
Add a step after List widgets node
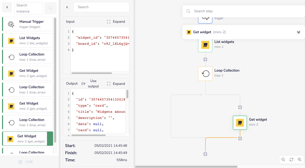[205, 59]
